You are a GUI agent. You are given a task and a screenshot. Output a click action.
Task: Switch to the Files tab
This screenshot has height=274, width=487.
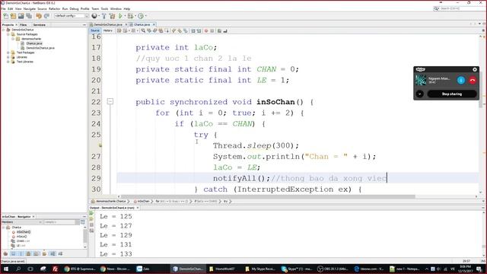[23, 25]
